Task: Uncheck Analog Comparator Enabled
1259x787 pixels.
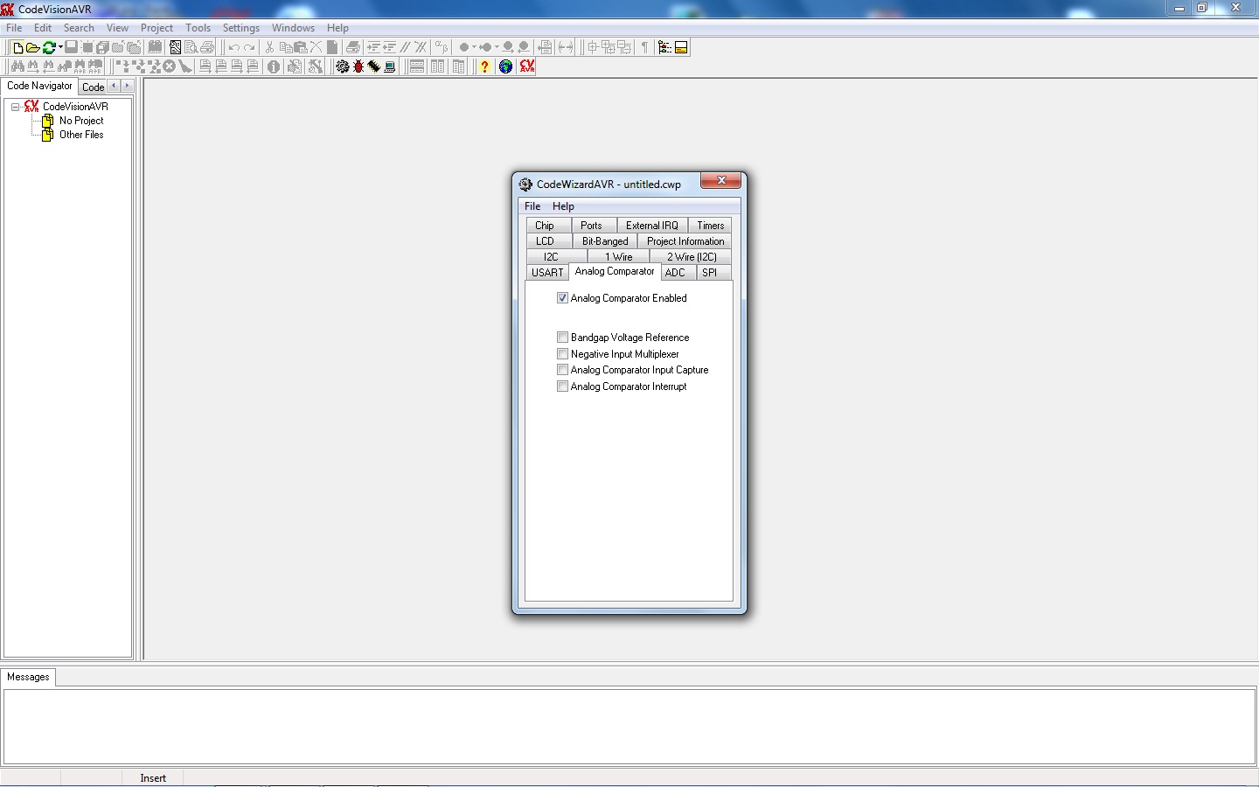Action: pos(562,298)
